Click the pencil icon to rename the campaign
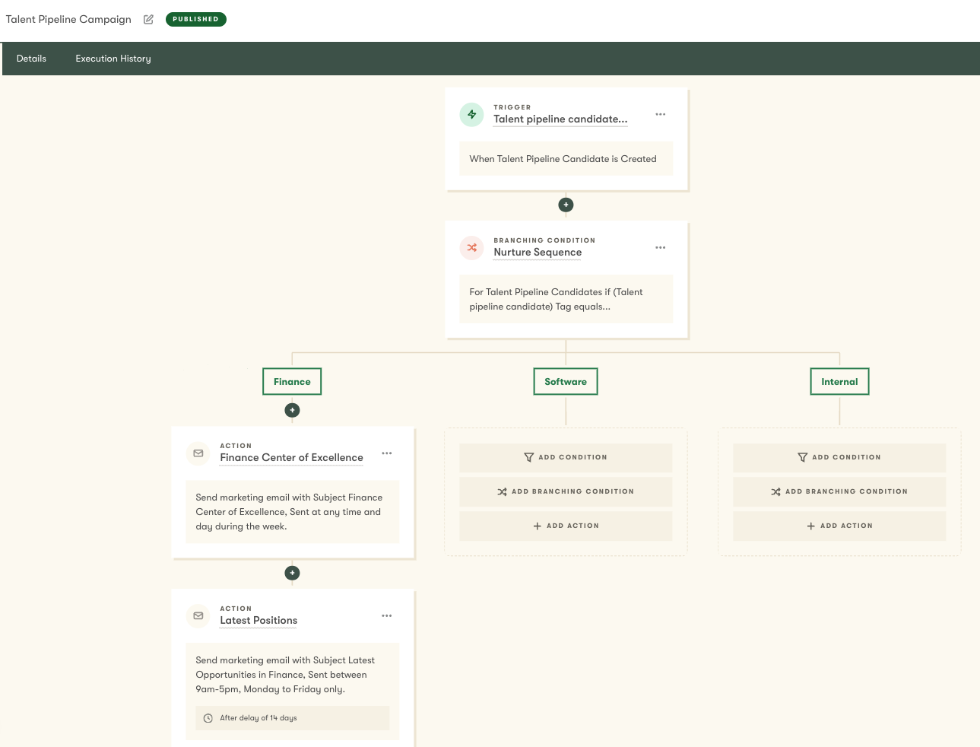 point(148,19)
